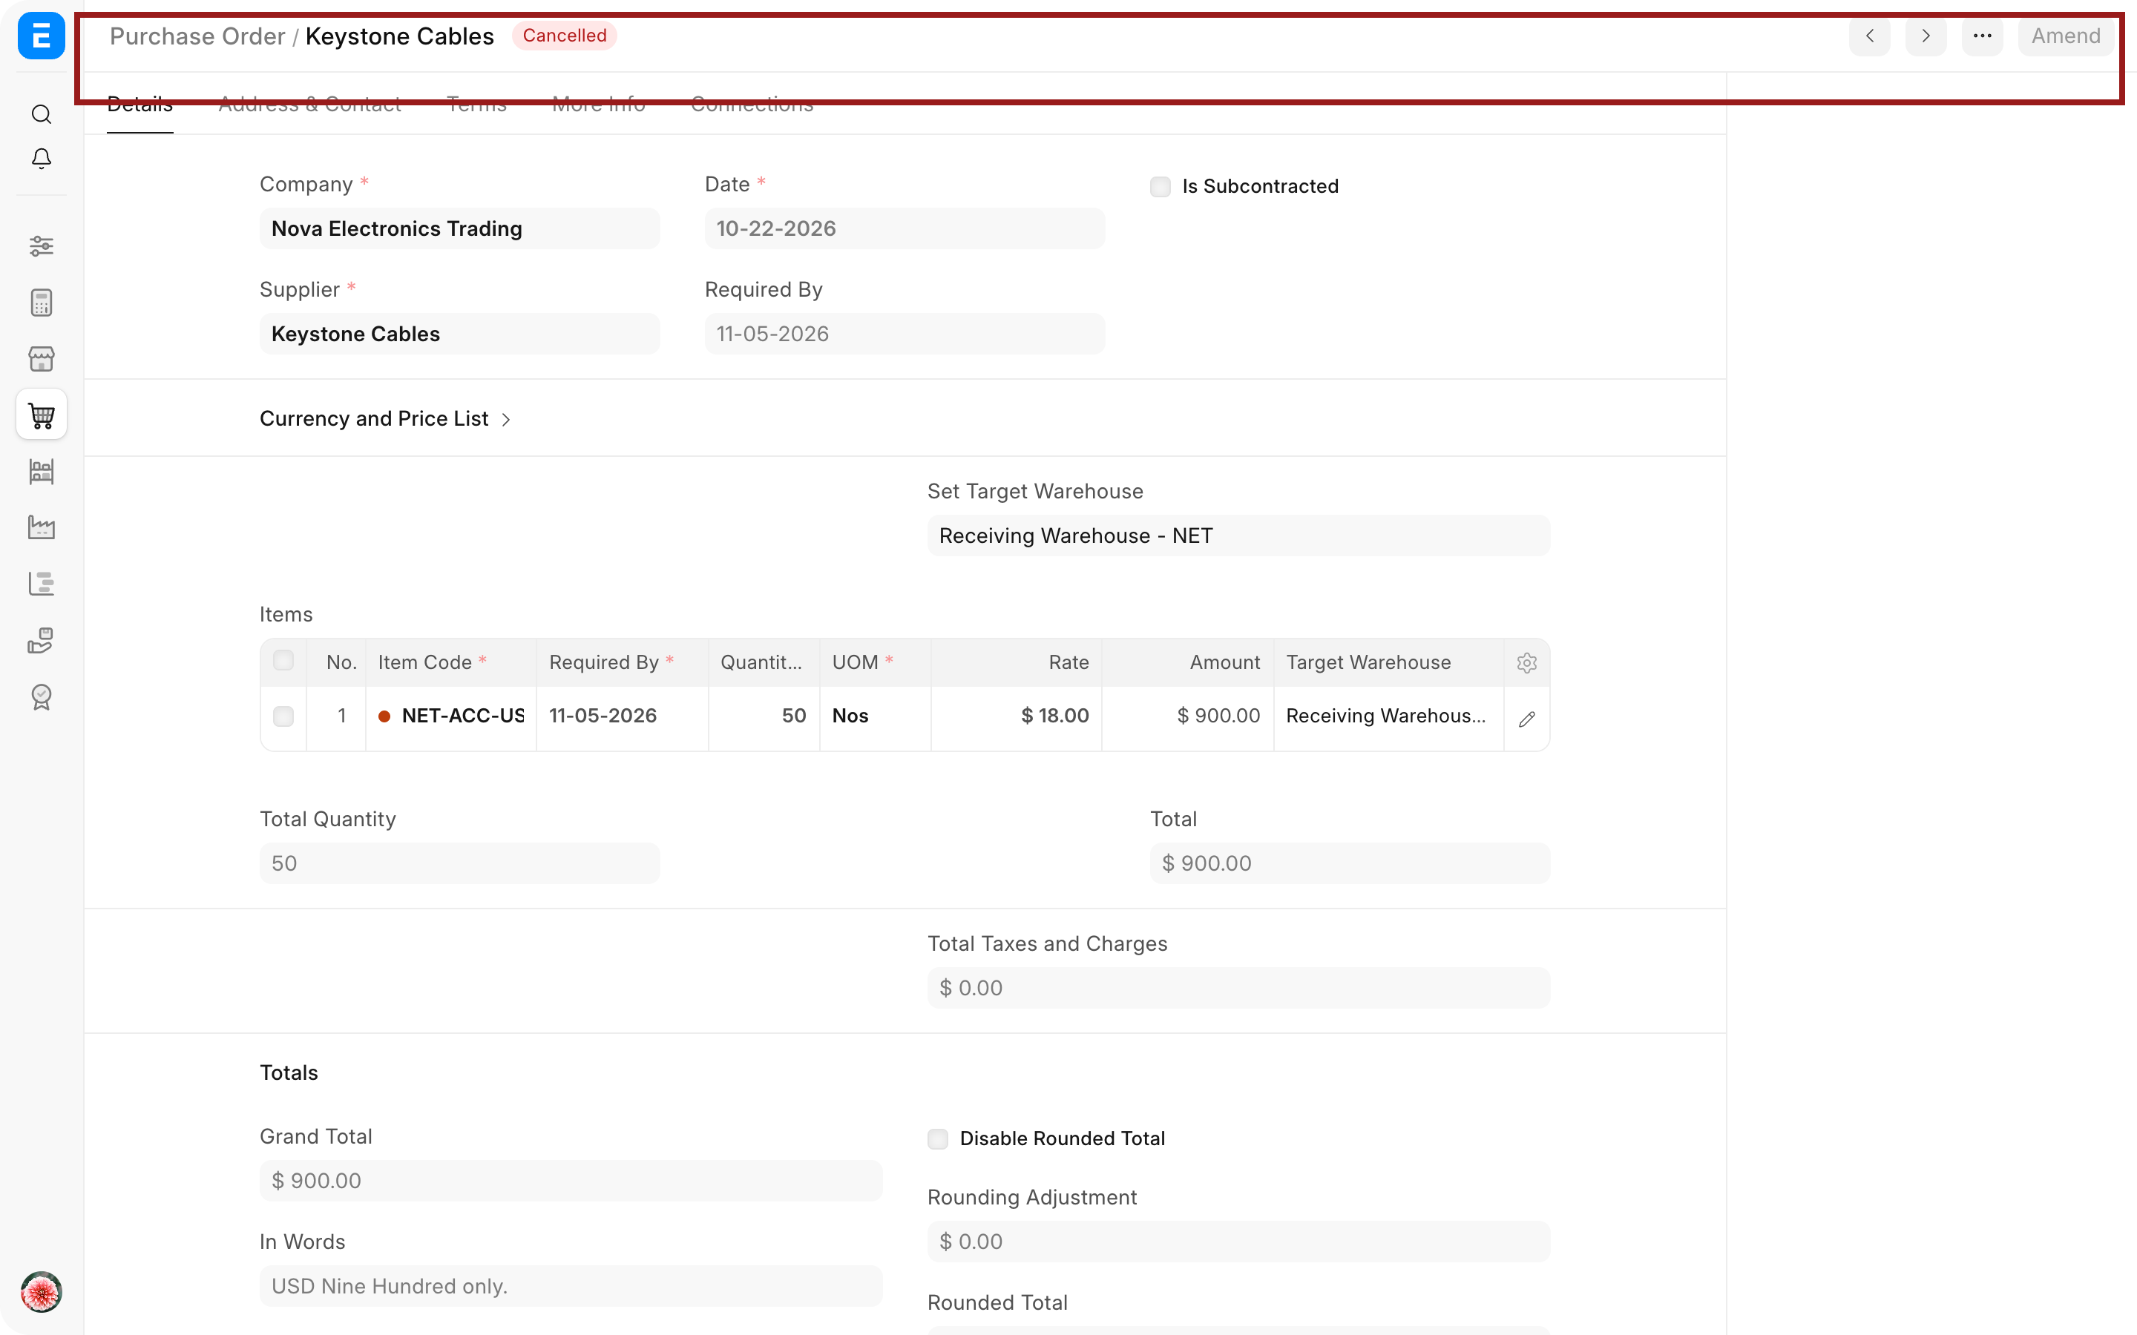This screenshot has width=2137, height=1335.
Task: Click the Grand Total $ 900.00 field
Action: (571, 1181)
